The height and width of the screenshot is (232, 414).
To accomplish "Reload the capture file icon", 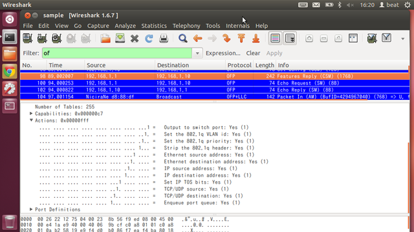I will pos(149,39).
